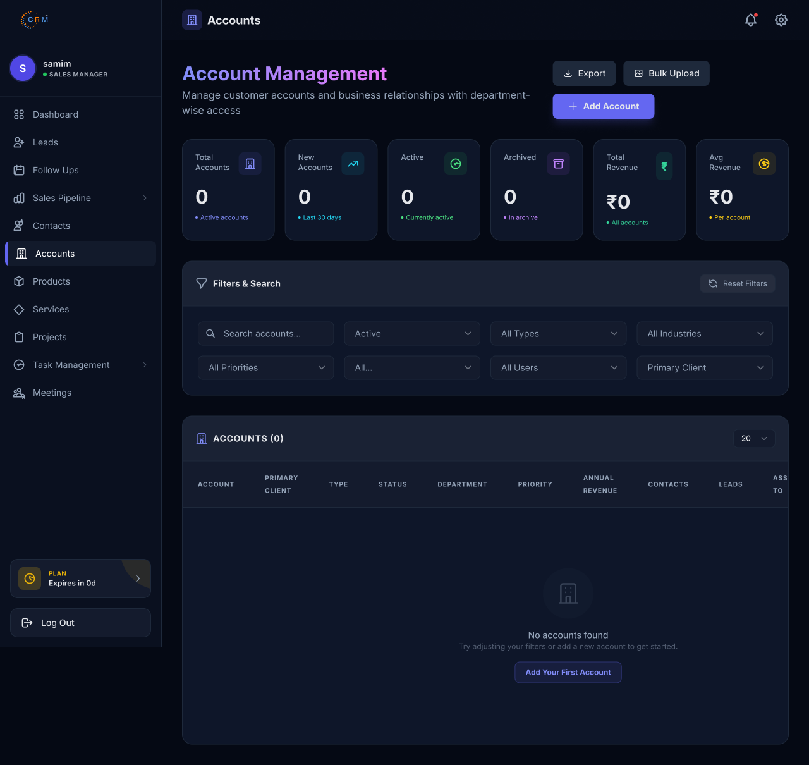
Task: Open the settings gear icon
Action: pos(781,20)
